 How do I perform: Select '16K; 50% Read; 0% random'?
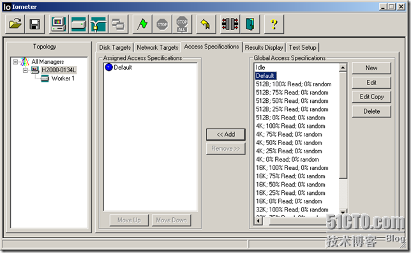290,185
